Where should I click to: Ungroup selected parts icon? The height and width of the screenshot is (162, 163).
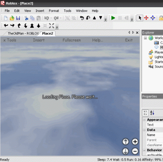(74, 18)
